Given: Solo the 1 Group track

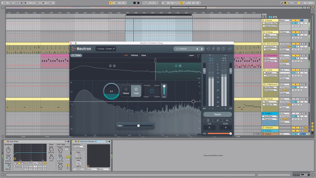Looking at the screenshot, I should [302, 20].
